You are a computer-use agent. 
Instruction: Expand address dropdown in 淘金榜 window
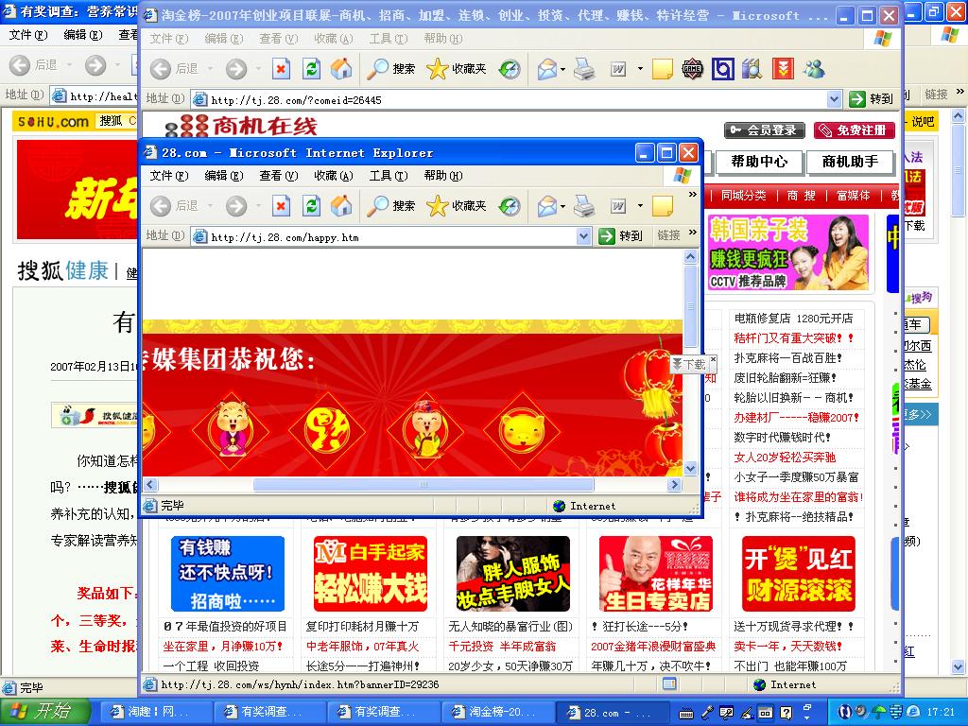(x=834, y=98)
